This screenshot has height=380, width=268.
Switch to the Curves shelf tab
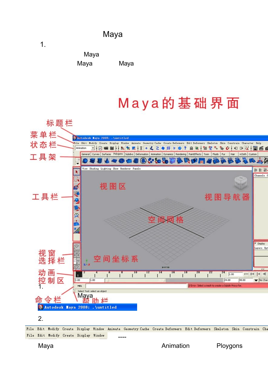pos(96,154)
